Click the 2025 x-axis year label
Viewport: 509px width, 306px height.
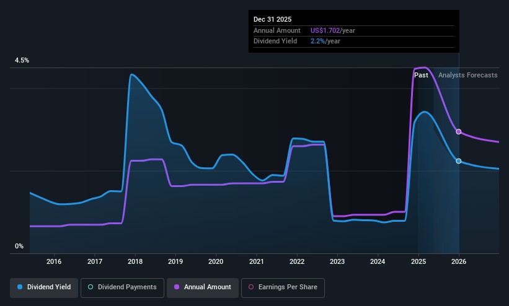coord(418,261)
